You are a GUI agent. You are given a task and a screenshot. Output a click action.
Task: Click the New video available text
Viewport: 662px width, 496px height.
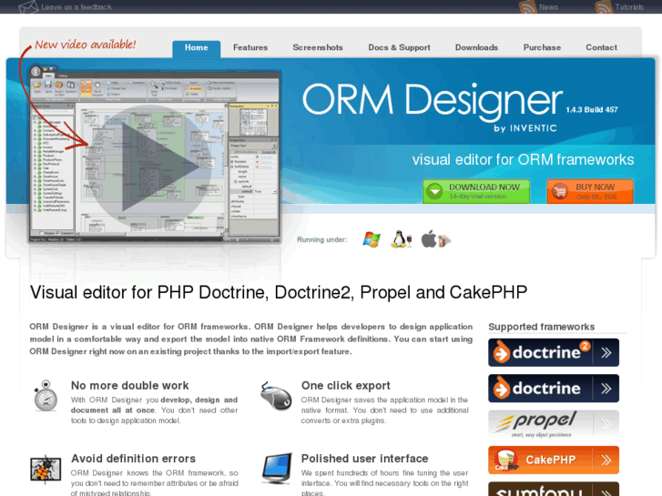coord(86,45)
